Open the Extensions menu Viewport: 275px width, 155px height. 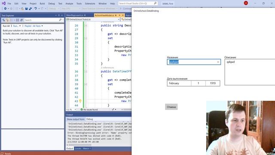[x=90, y=3]
